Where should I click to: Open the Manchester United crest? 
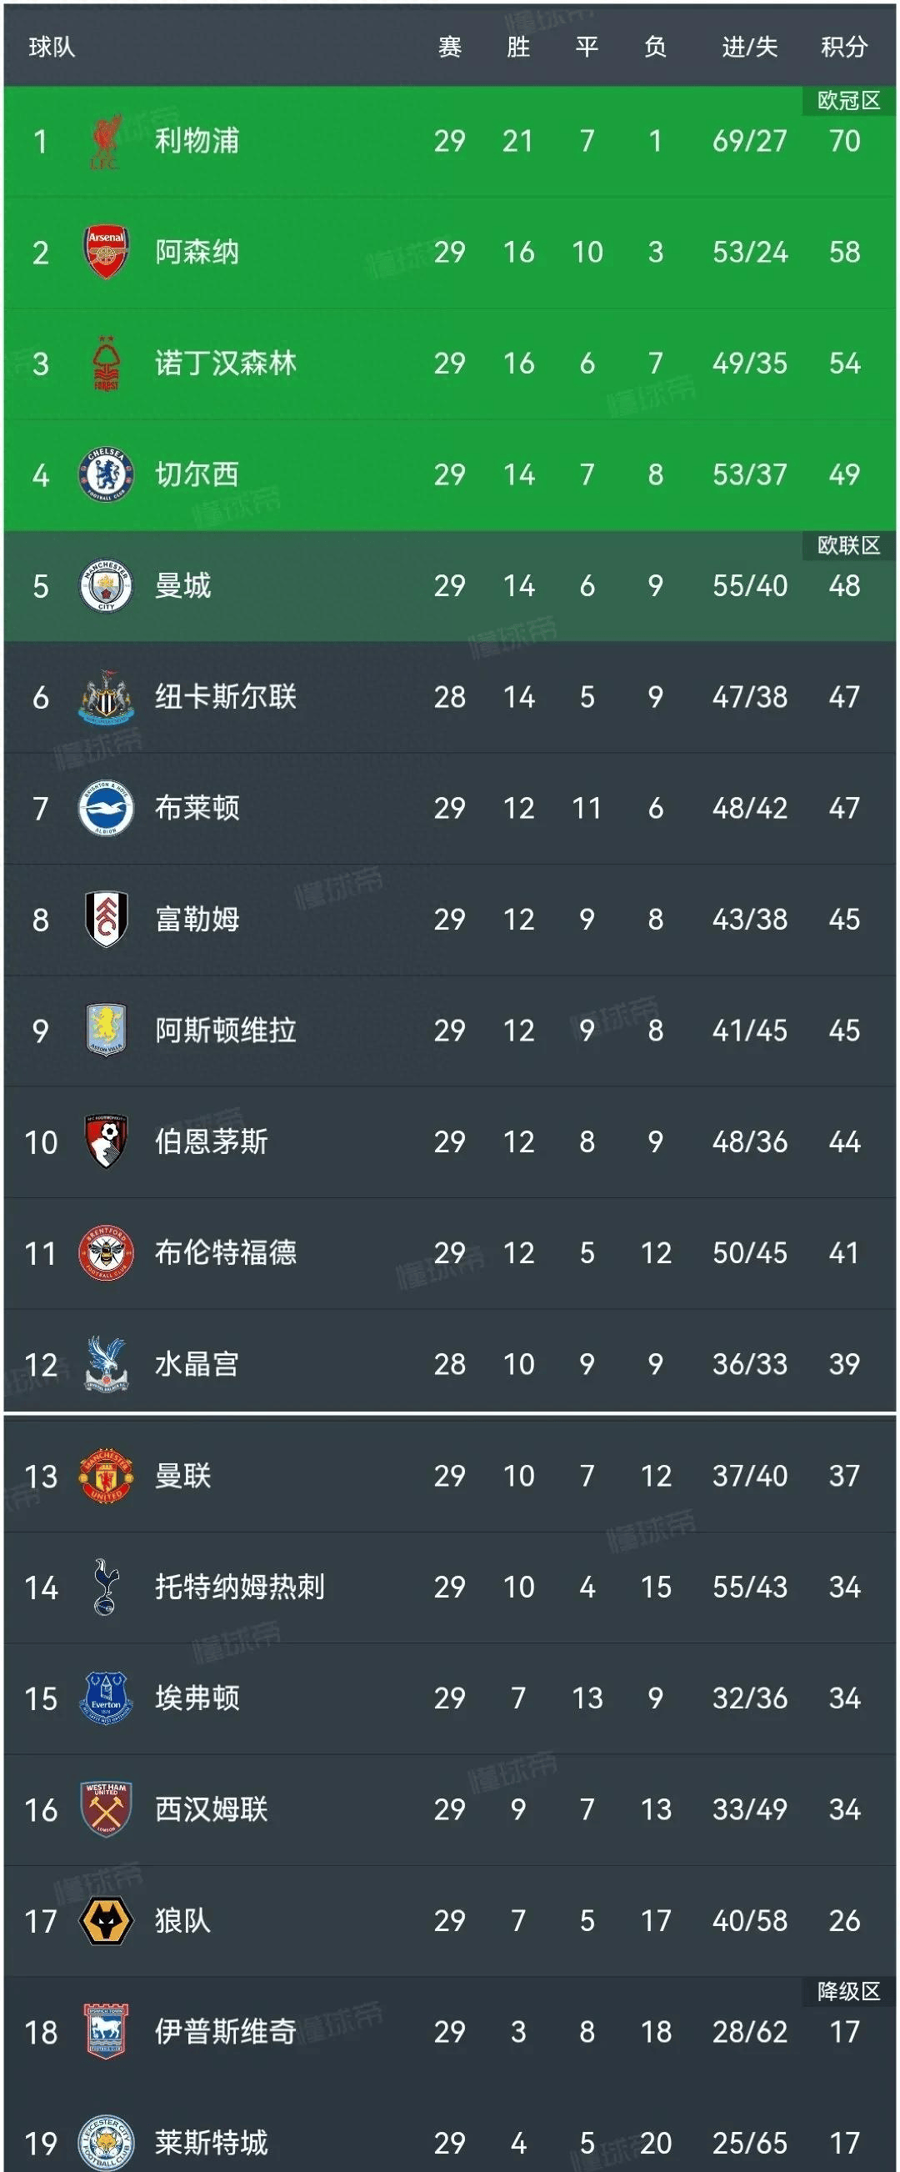point(106,1476)
